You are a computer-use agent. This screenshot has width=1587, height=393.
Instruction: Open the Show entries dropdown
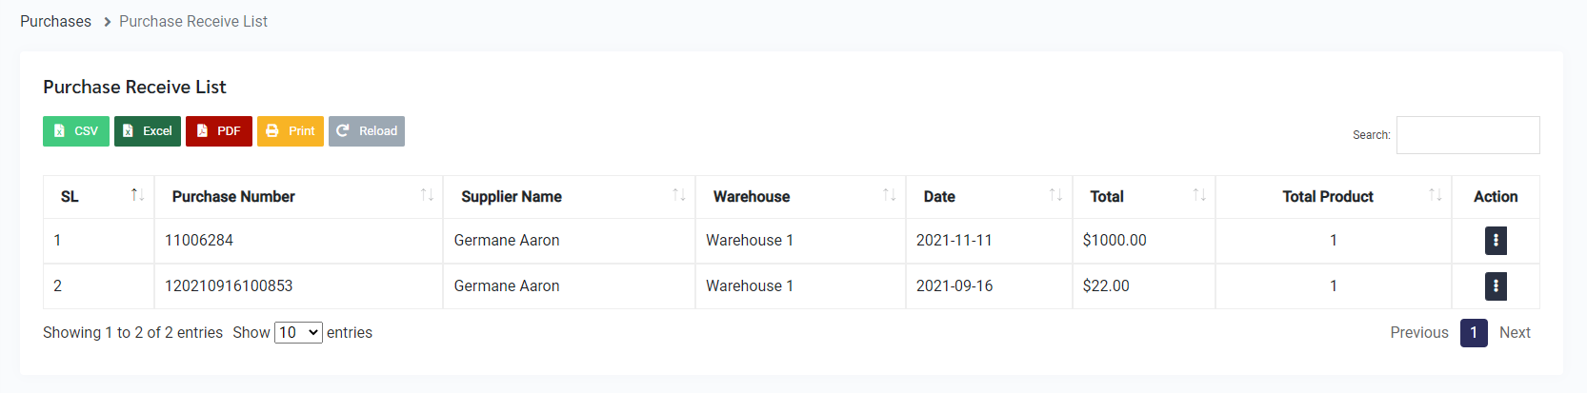coord(298,333)
